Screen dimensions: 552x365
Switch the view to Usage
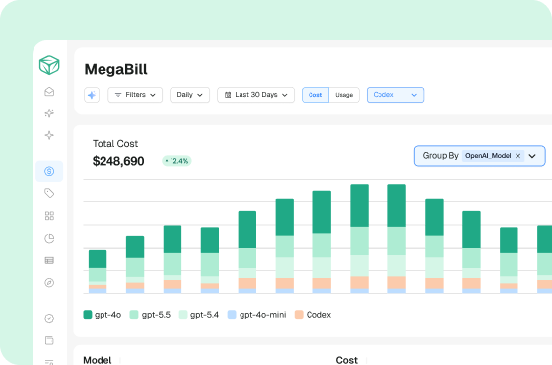344,95
